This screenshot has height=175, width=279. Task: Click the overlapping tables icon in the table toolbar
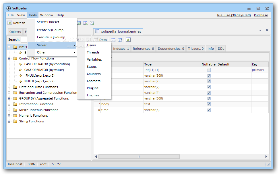[x=120, y=40]
